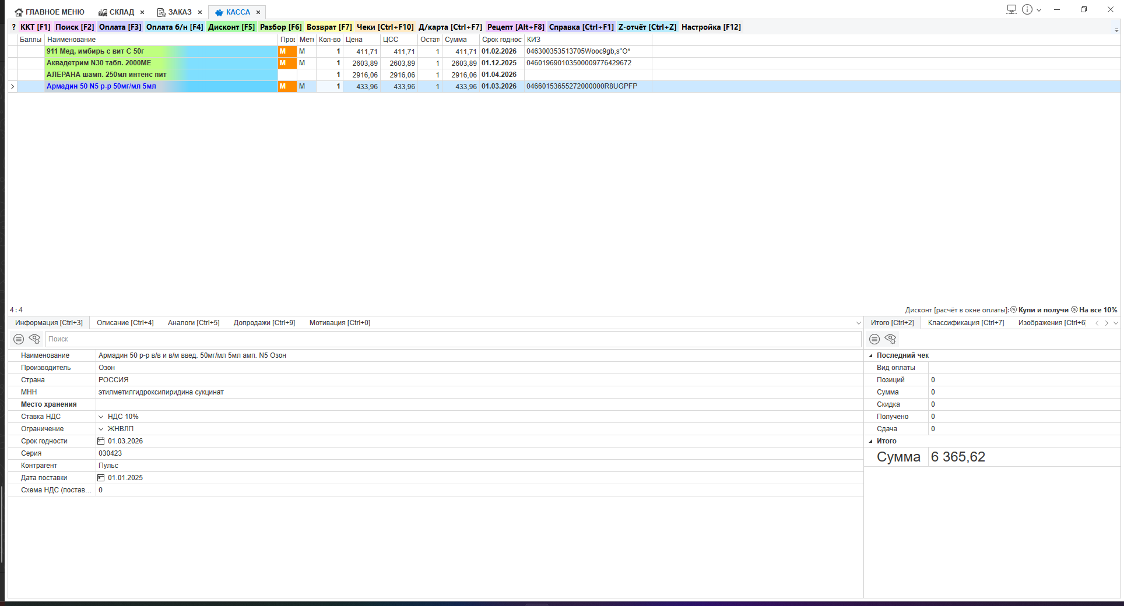The height and width of the screenshot is (606, 1124).
Task: Click the ККТ [F1] button
Action: tap(36, 27)
